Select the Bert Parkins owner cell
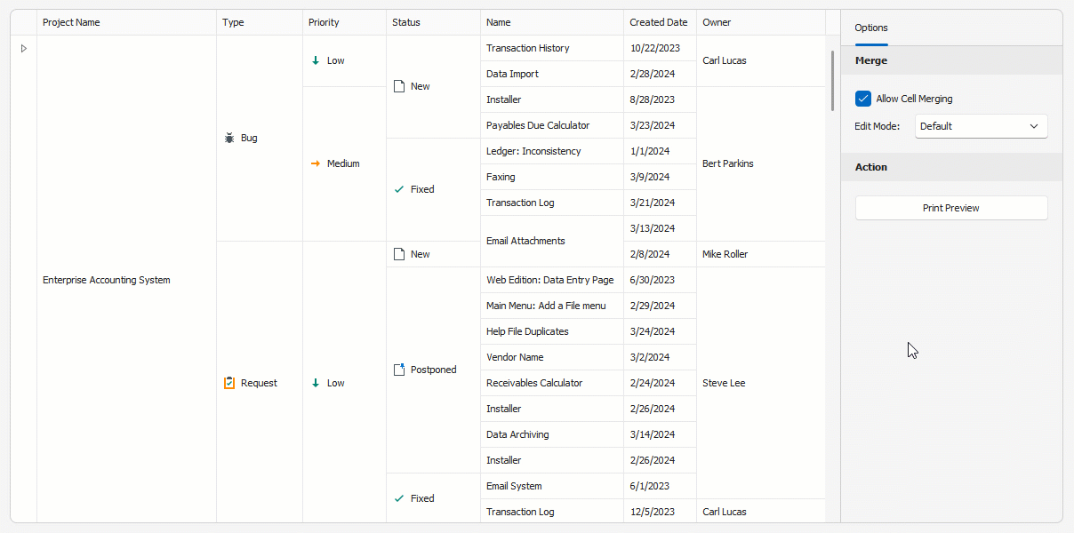Screen dimensions: 1074x533 pyautogui.click(x=761, y=163)
